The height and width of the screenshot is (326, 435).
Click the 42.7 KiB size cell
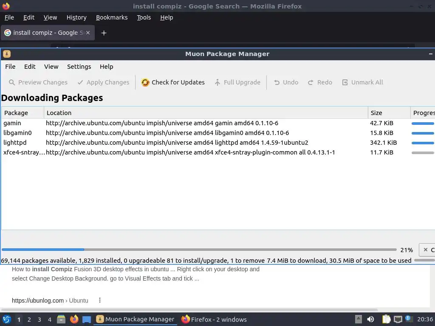[x=381, y=123]
